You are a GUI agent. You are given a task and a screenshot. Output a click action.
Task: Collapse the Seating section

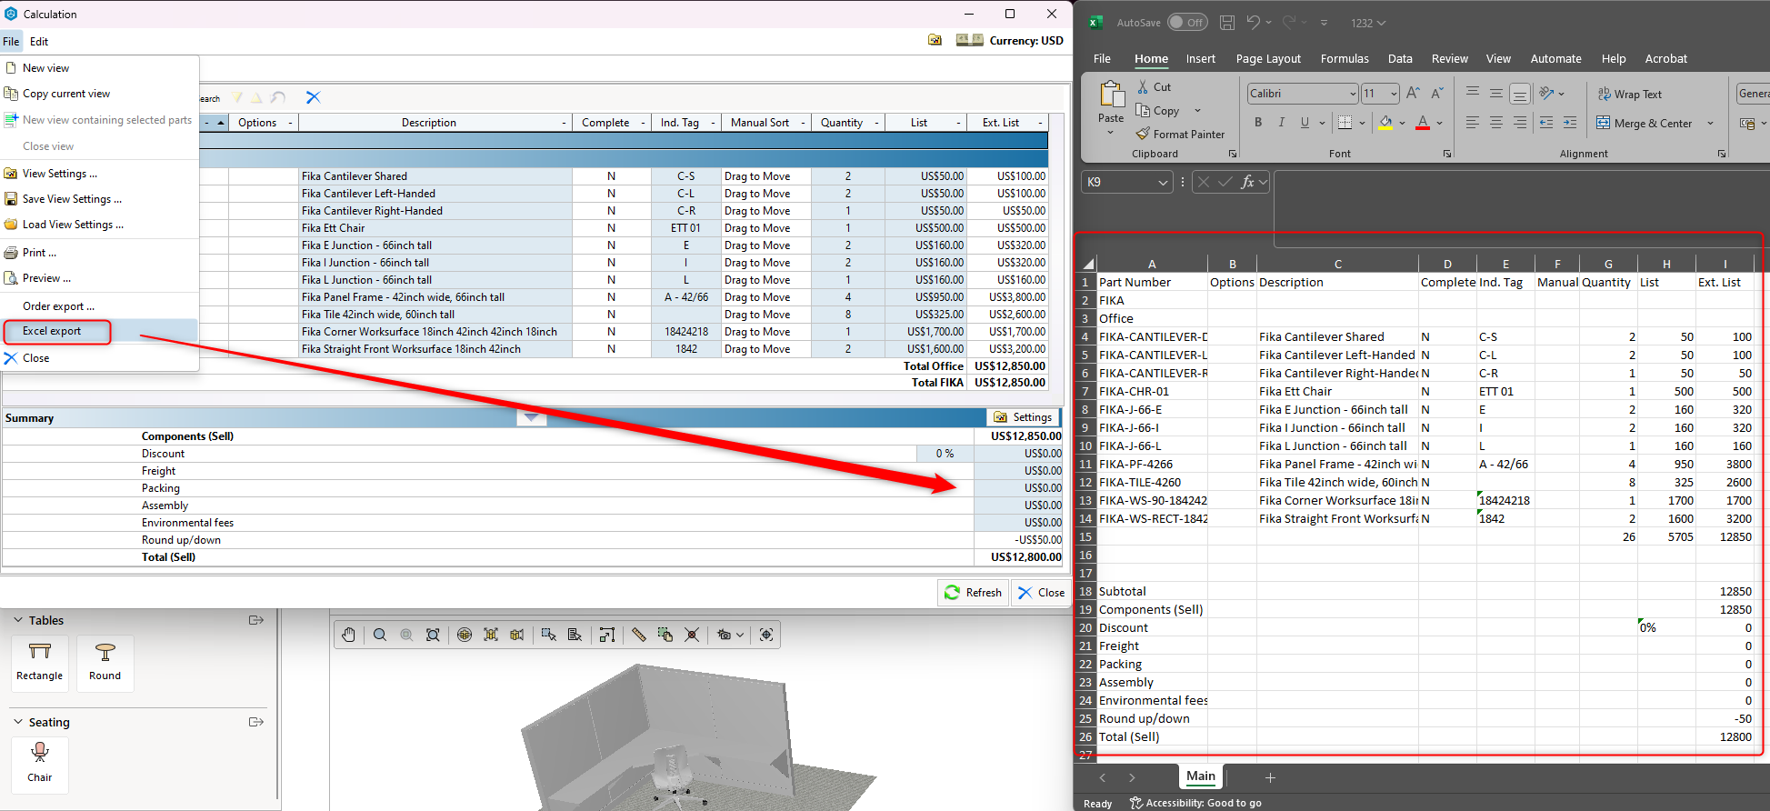tap(17, 722)
